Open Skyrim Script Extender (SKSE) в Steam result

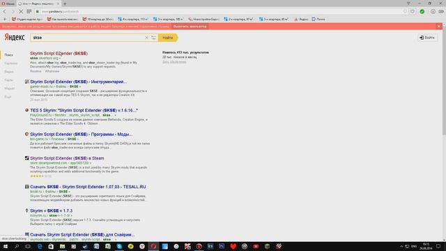click(67, 158)
